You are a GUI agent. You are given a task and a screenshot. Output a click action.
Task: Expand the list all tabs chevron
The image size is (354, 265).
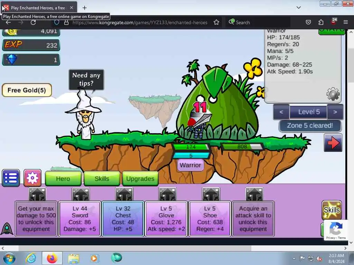[x=298, y=8]
